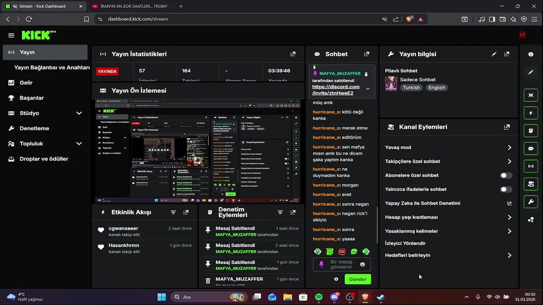The image size is (543, 305).
Task: Click the Sohbet chat scrollbar
Action: click(377, 225)
